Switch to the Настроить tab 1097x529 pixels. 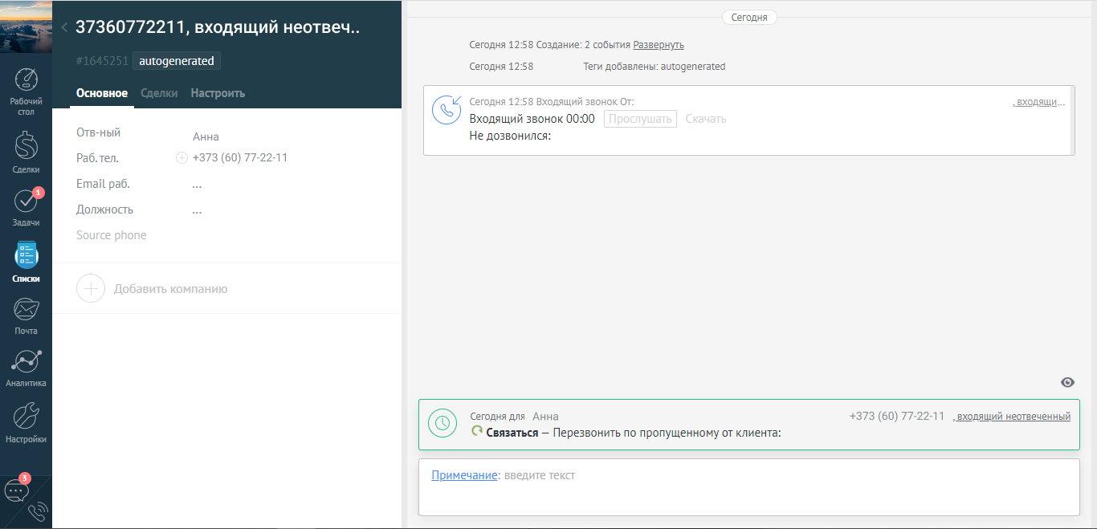(x=218, y=93)
